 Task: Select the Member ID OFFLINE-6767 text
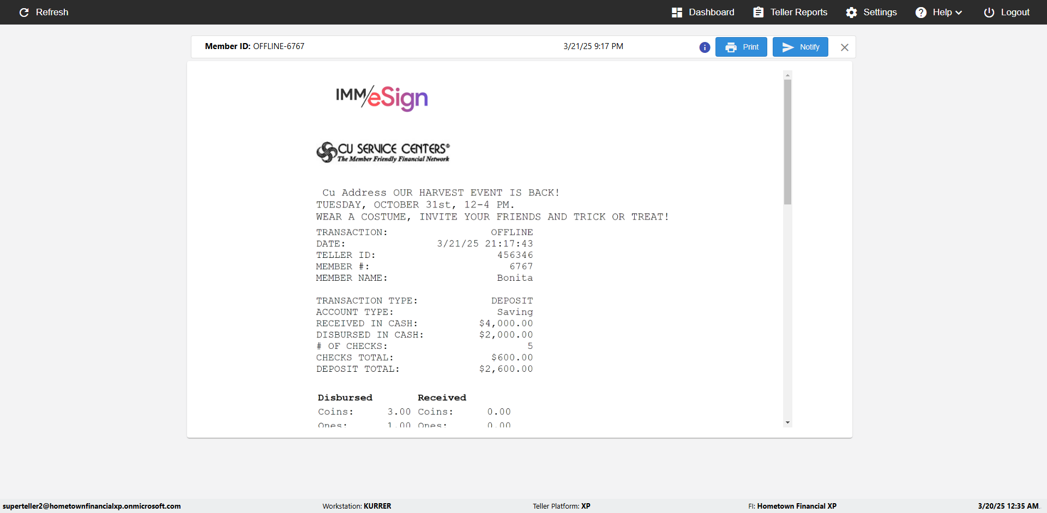[255, 46]
